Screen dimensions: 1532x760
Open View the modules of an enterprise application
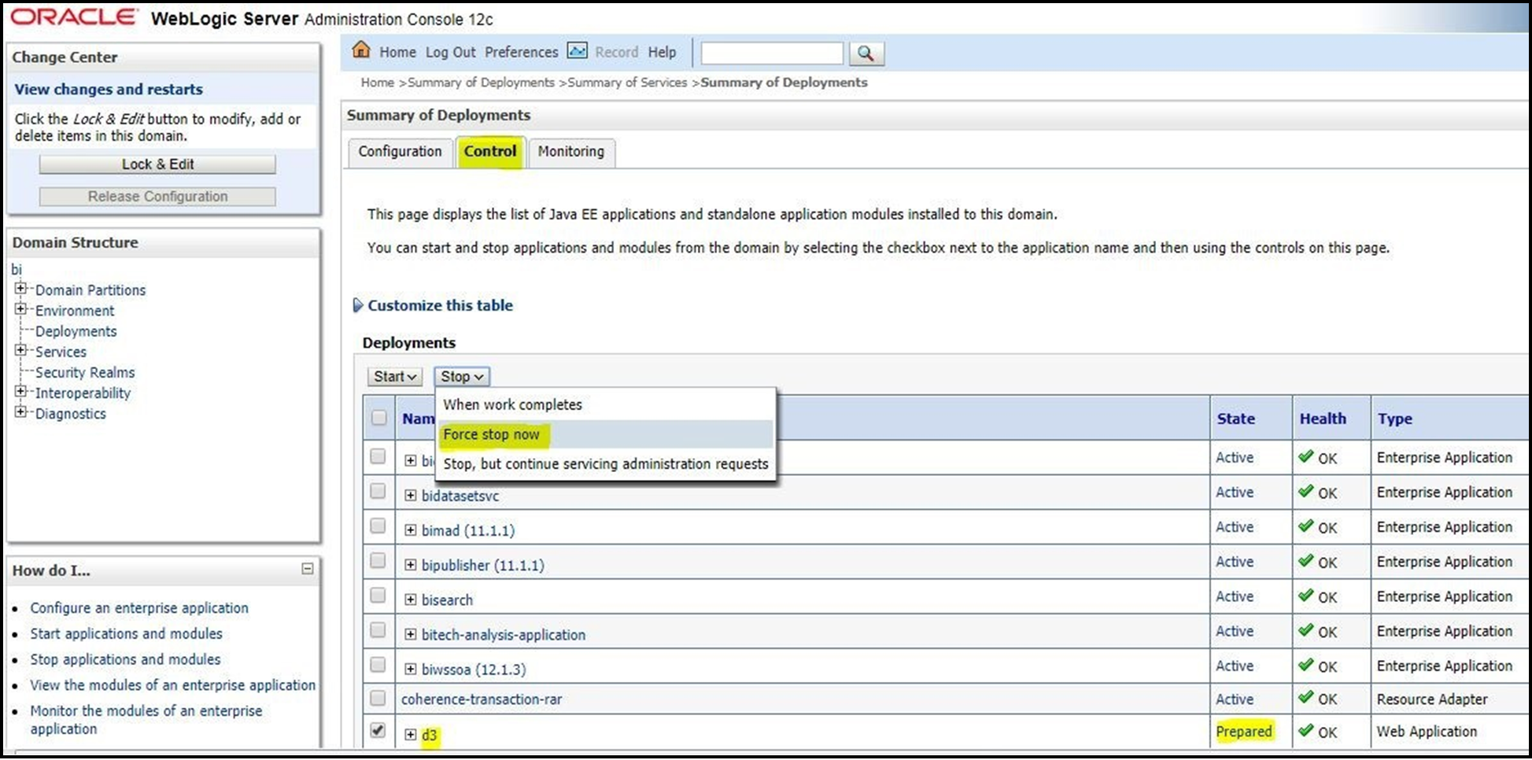(172, 685)
